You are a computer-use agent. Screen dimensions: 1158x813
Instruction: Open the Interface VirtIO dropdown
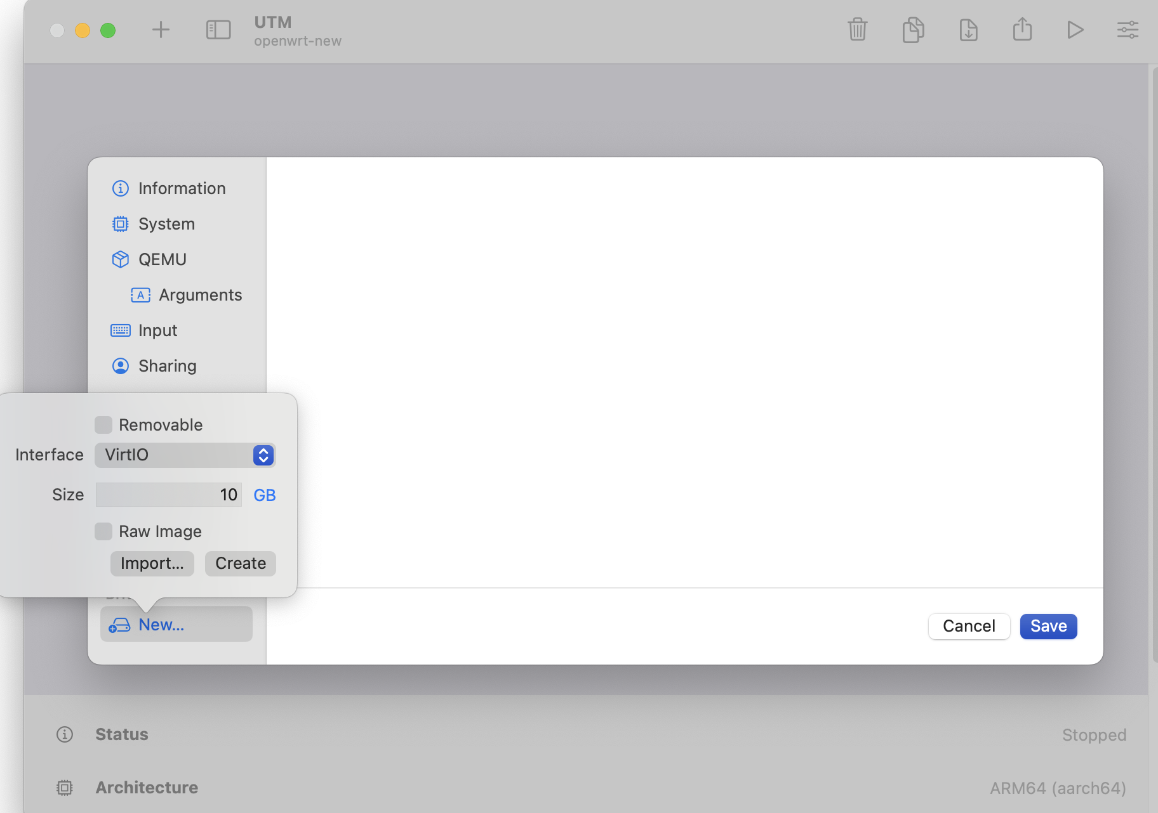coord(185,455)
